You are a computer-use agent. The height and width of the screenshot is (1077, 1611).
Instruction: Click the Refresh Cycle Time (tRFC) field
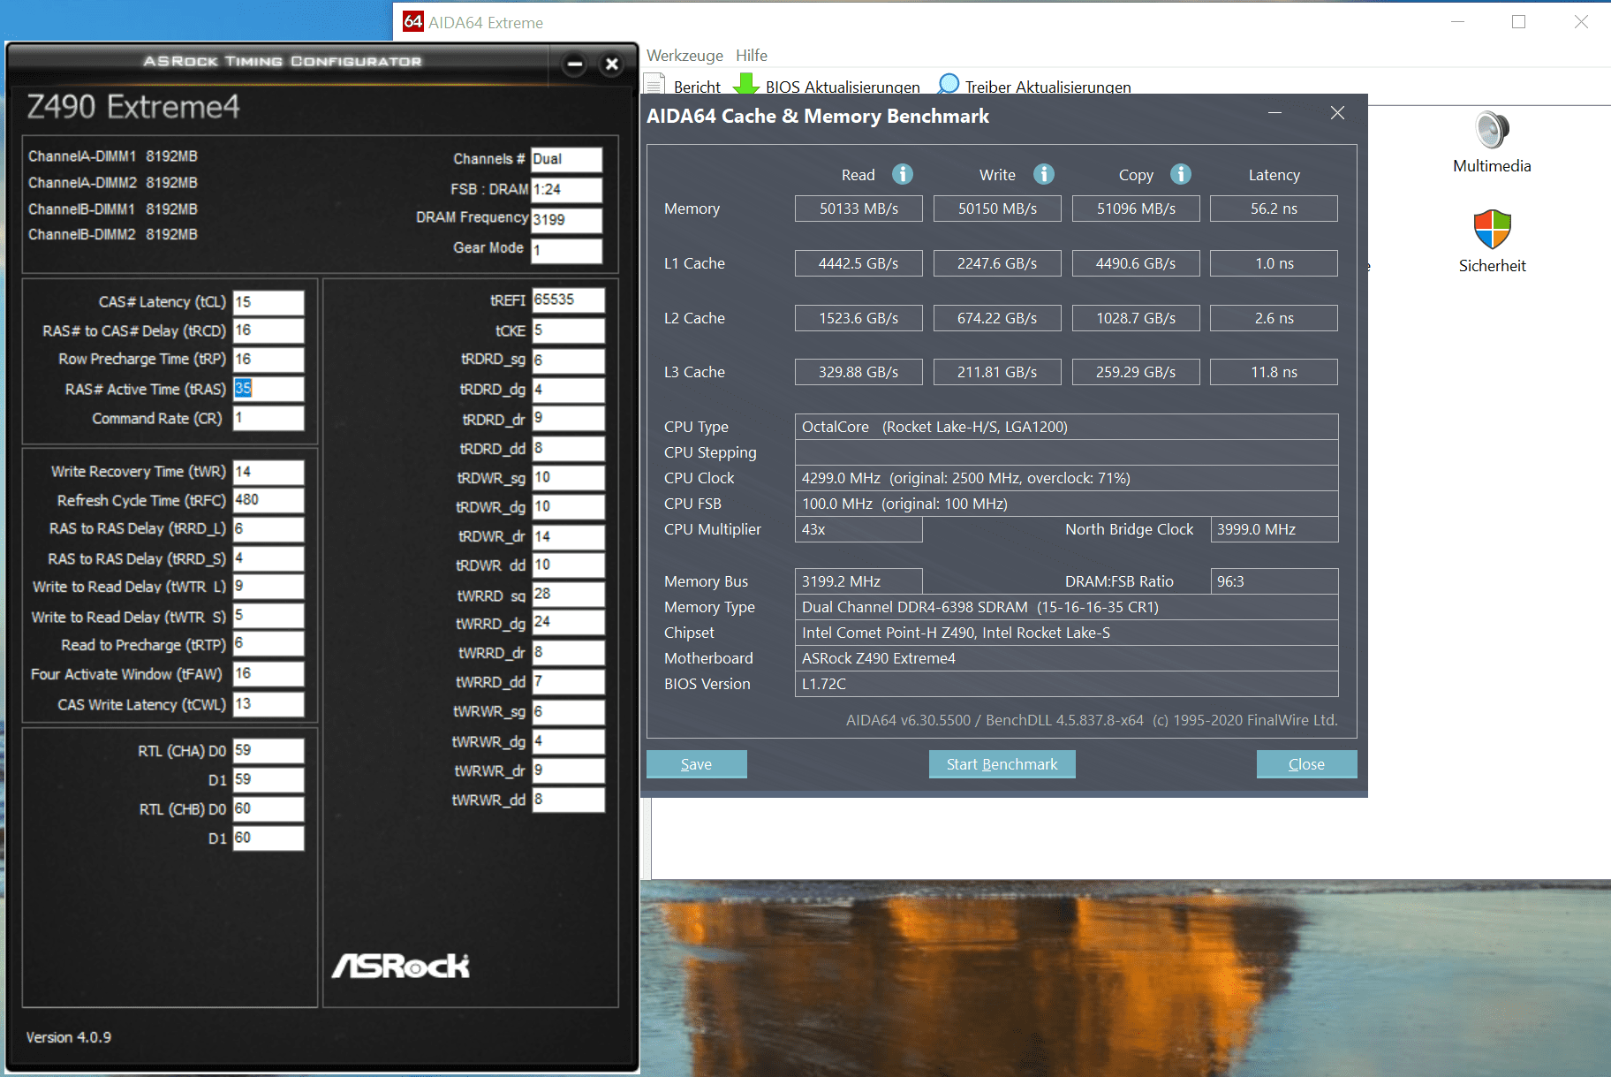pos(268,500)
